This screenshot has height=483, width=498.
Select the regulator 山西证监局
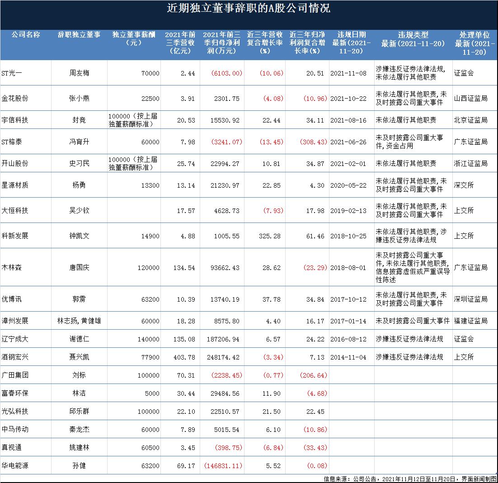coord(471,99)
